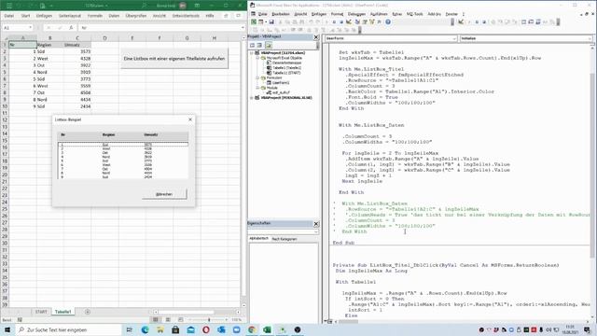
Task: Click Excel user account avatar
Action: pyautogui.click(x=183, y=6)
